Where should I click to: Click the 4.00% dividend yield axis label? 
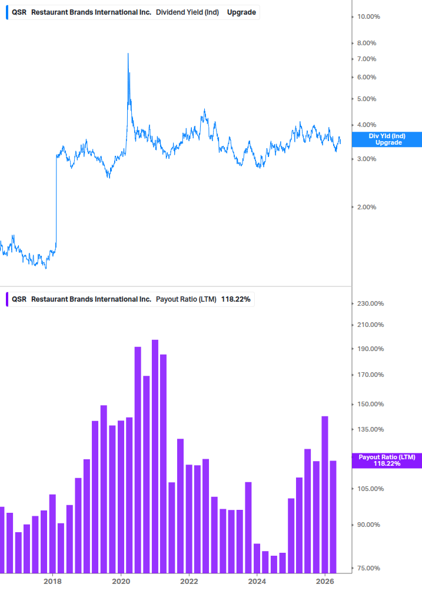(x=367, y=125)
